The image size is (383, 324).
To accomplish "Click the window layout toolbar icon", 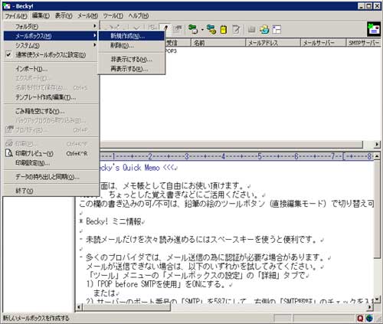I will pyautogui.click(x=277, y=29).
